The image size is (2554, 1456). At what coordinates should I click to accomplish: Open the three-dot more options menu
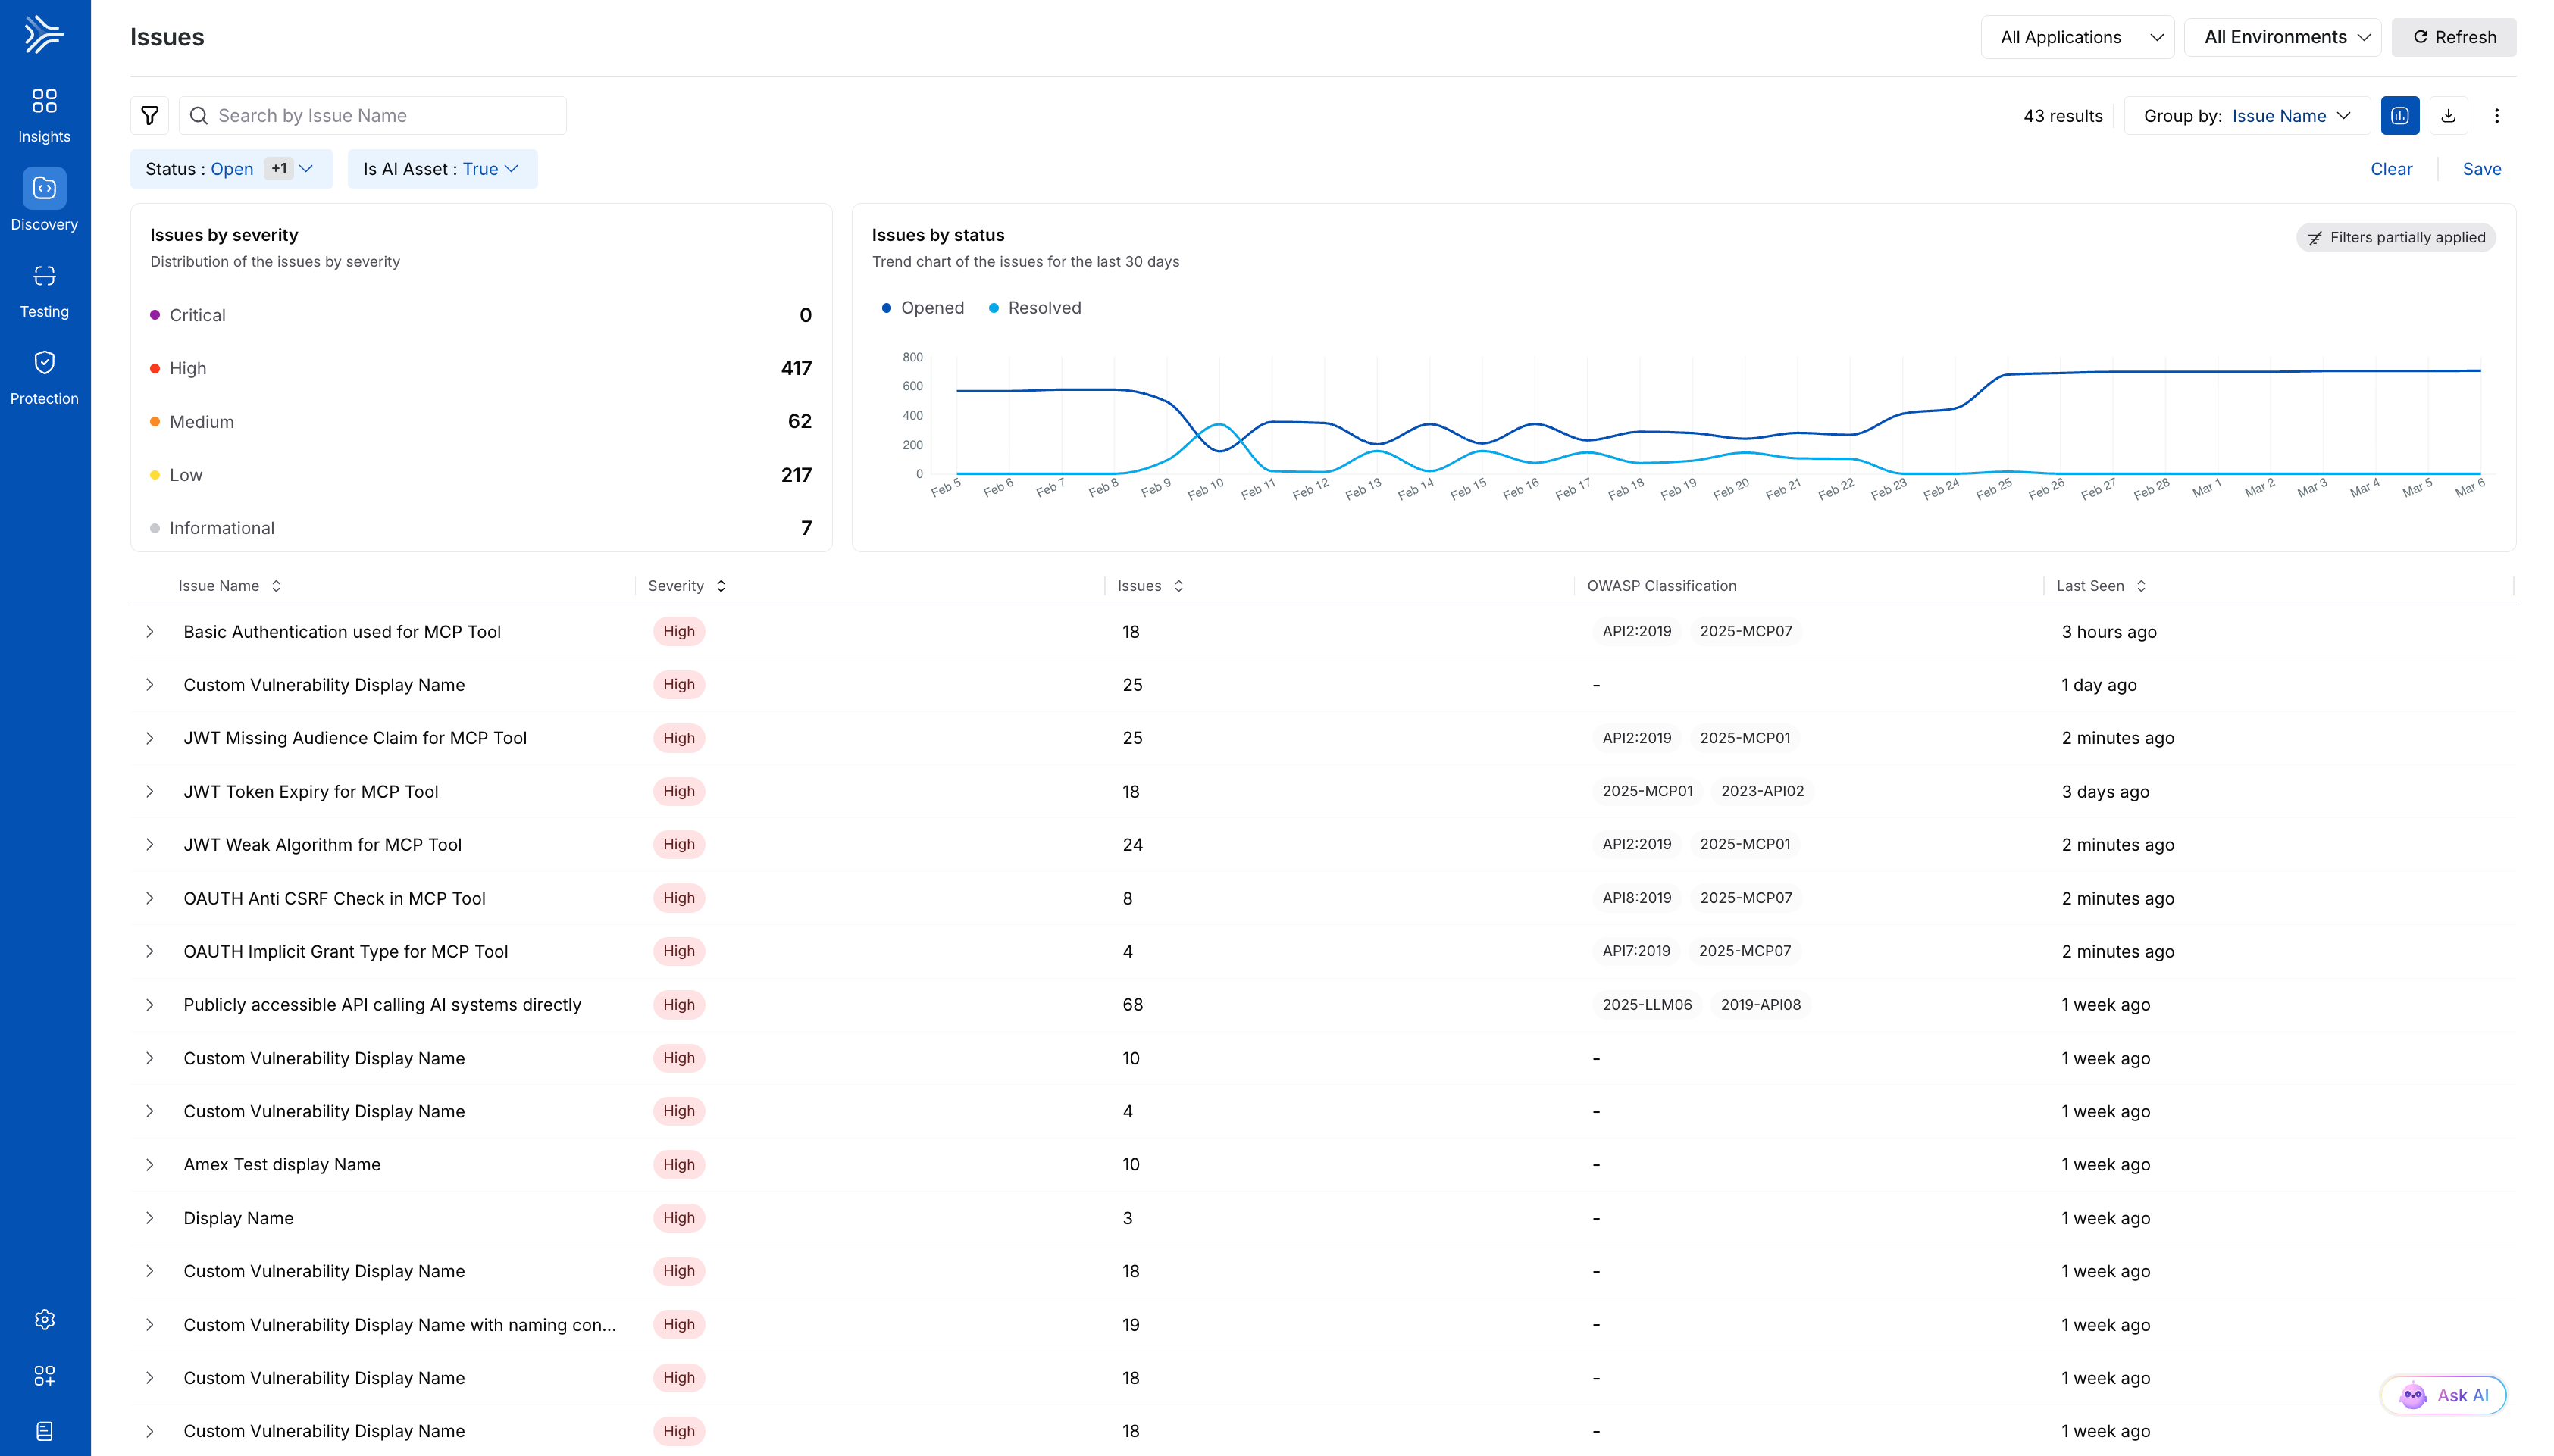[2496, 116]
